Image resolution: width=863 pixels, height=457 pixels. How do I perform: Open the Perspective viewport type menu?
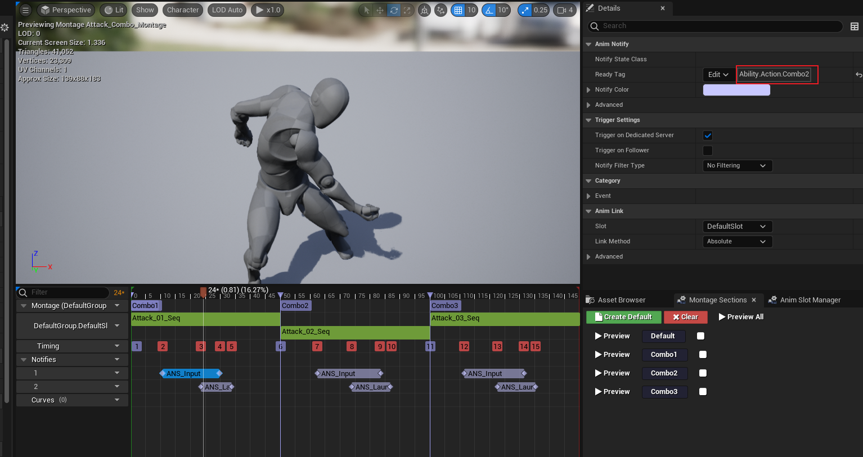click(66, 10)
